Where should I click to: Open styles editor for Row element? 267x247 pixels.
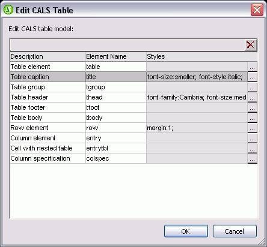[253, 128]
